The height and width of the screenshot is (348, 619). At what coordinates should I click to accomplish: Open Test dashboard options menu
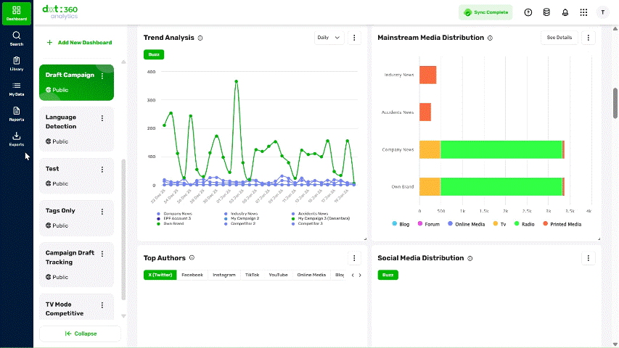click(x=102, y=169)
